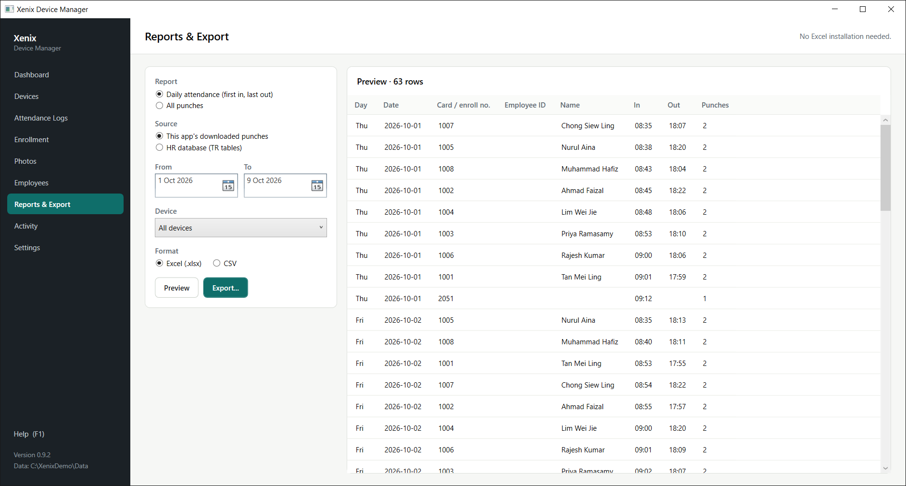
Task: Choose HR database (TR tables) source
Action: (199, 148)
